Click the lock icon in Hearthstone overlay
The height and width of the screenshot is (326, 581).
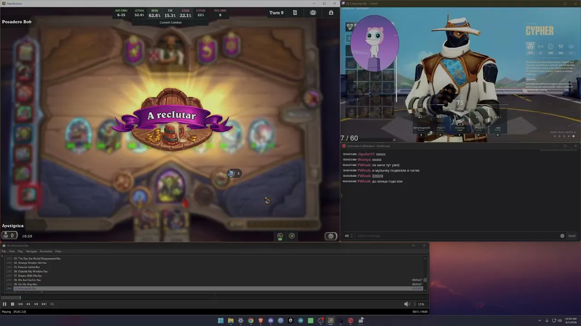click(331, 13)
